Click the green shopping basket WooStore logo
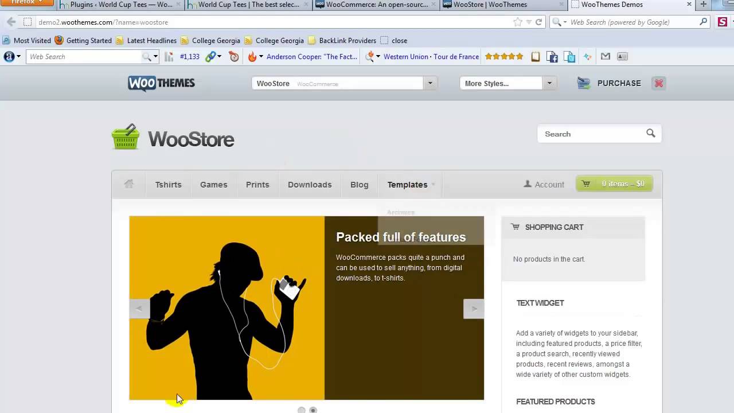The image size is (734, 413). pos(125,137)
